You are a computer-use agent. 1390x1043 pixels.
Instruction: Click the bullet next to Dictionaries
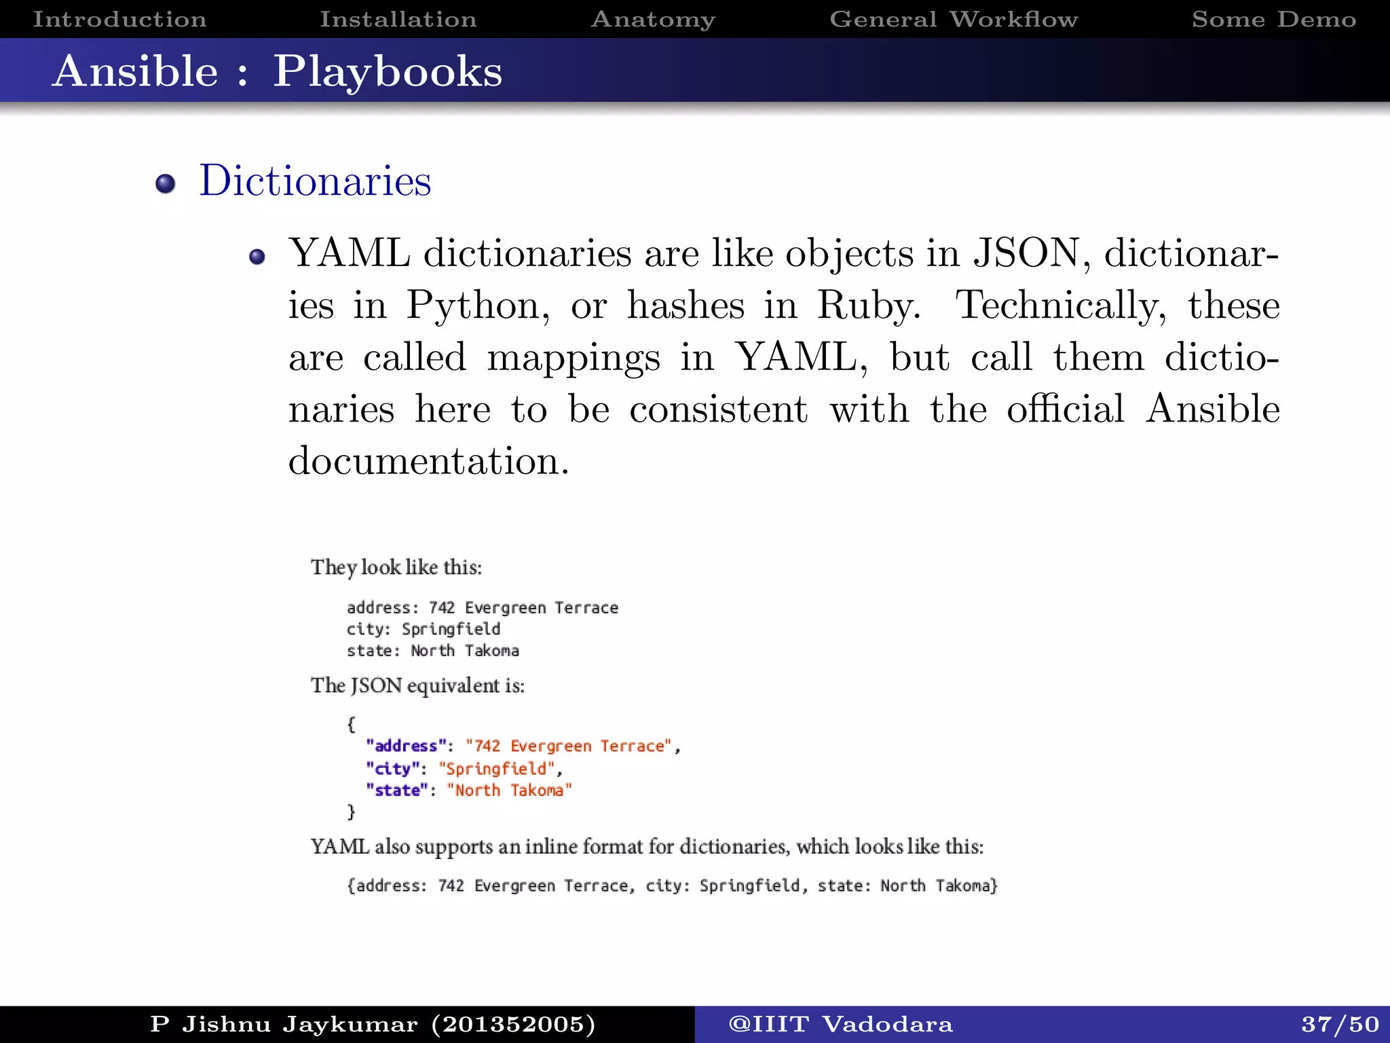click(x=165, y=183)
